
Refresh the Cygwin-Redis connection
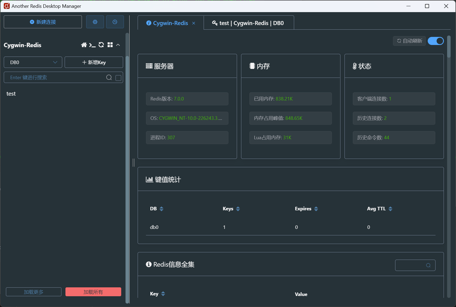click(101, 45)
